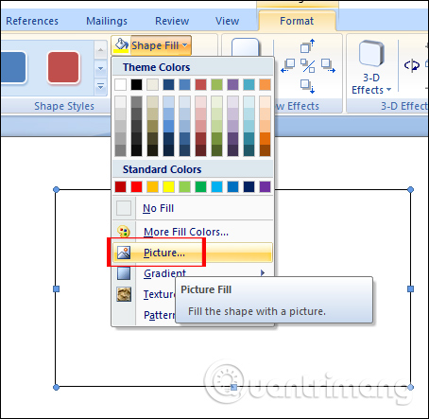Viewport: 429px width, 419px height.
Task: Choose Picture fill option
Action: [193, 253]
